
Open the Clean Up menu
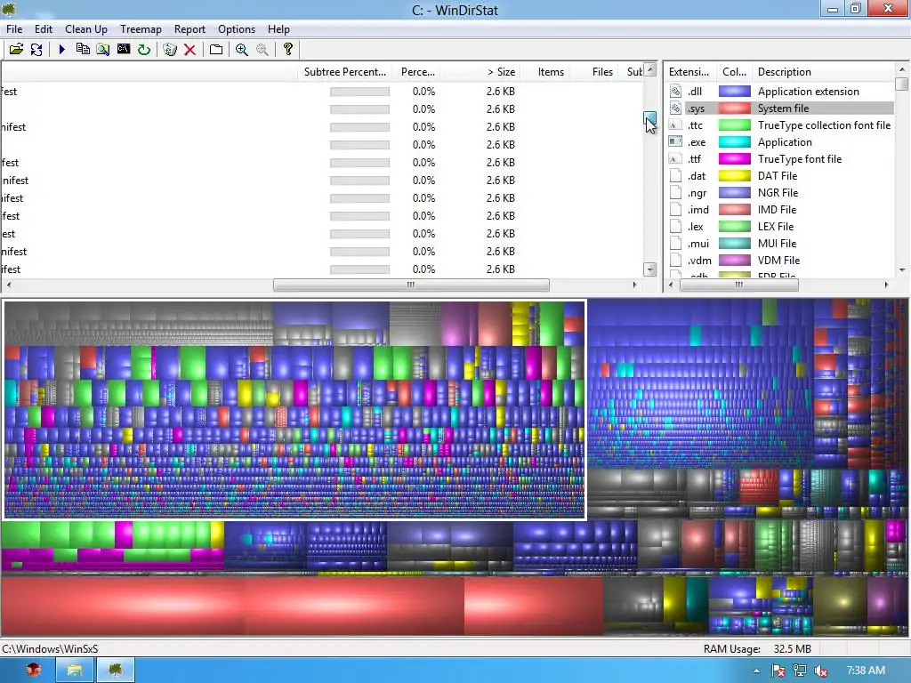(86, 29)
